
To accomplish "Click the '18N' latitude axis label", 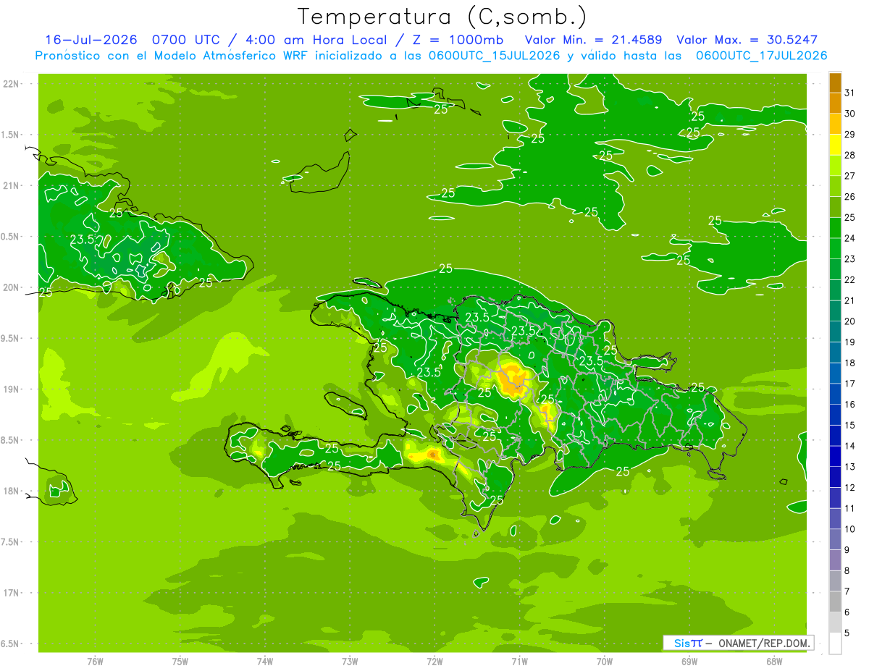I will click(x=12, y=491).
